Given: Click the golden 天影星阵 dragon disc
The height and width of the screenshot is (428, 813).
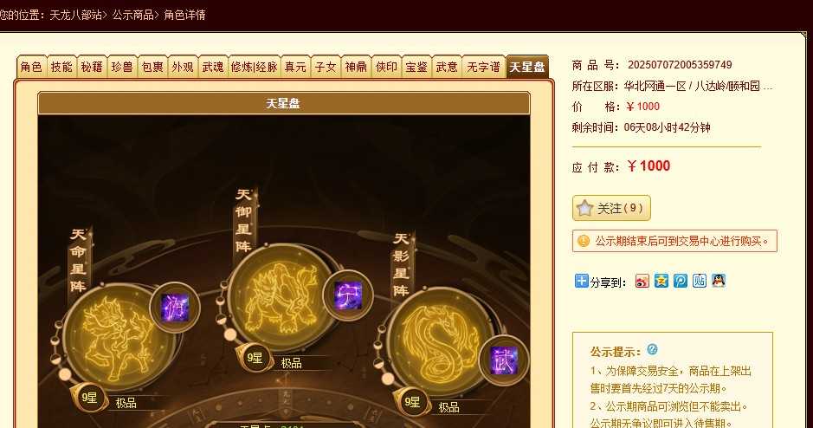Looking at the screenshot, I should coord(440,340).
